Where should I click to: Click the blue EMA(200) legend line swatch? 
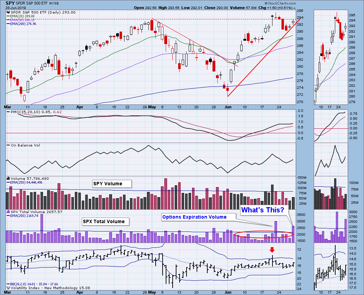(x=8, y=24)
